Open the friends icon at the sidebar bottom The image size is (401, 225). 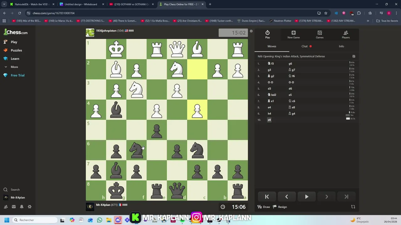[x=6, y=207]
